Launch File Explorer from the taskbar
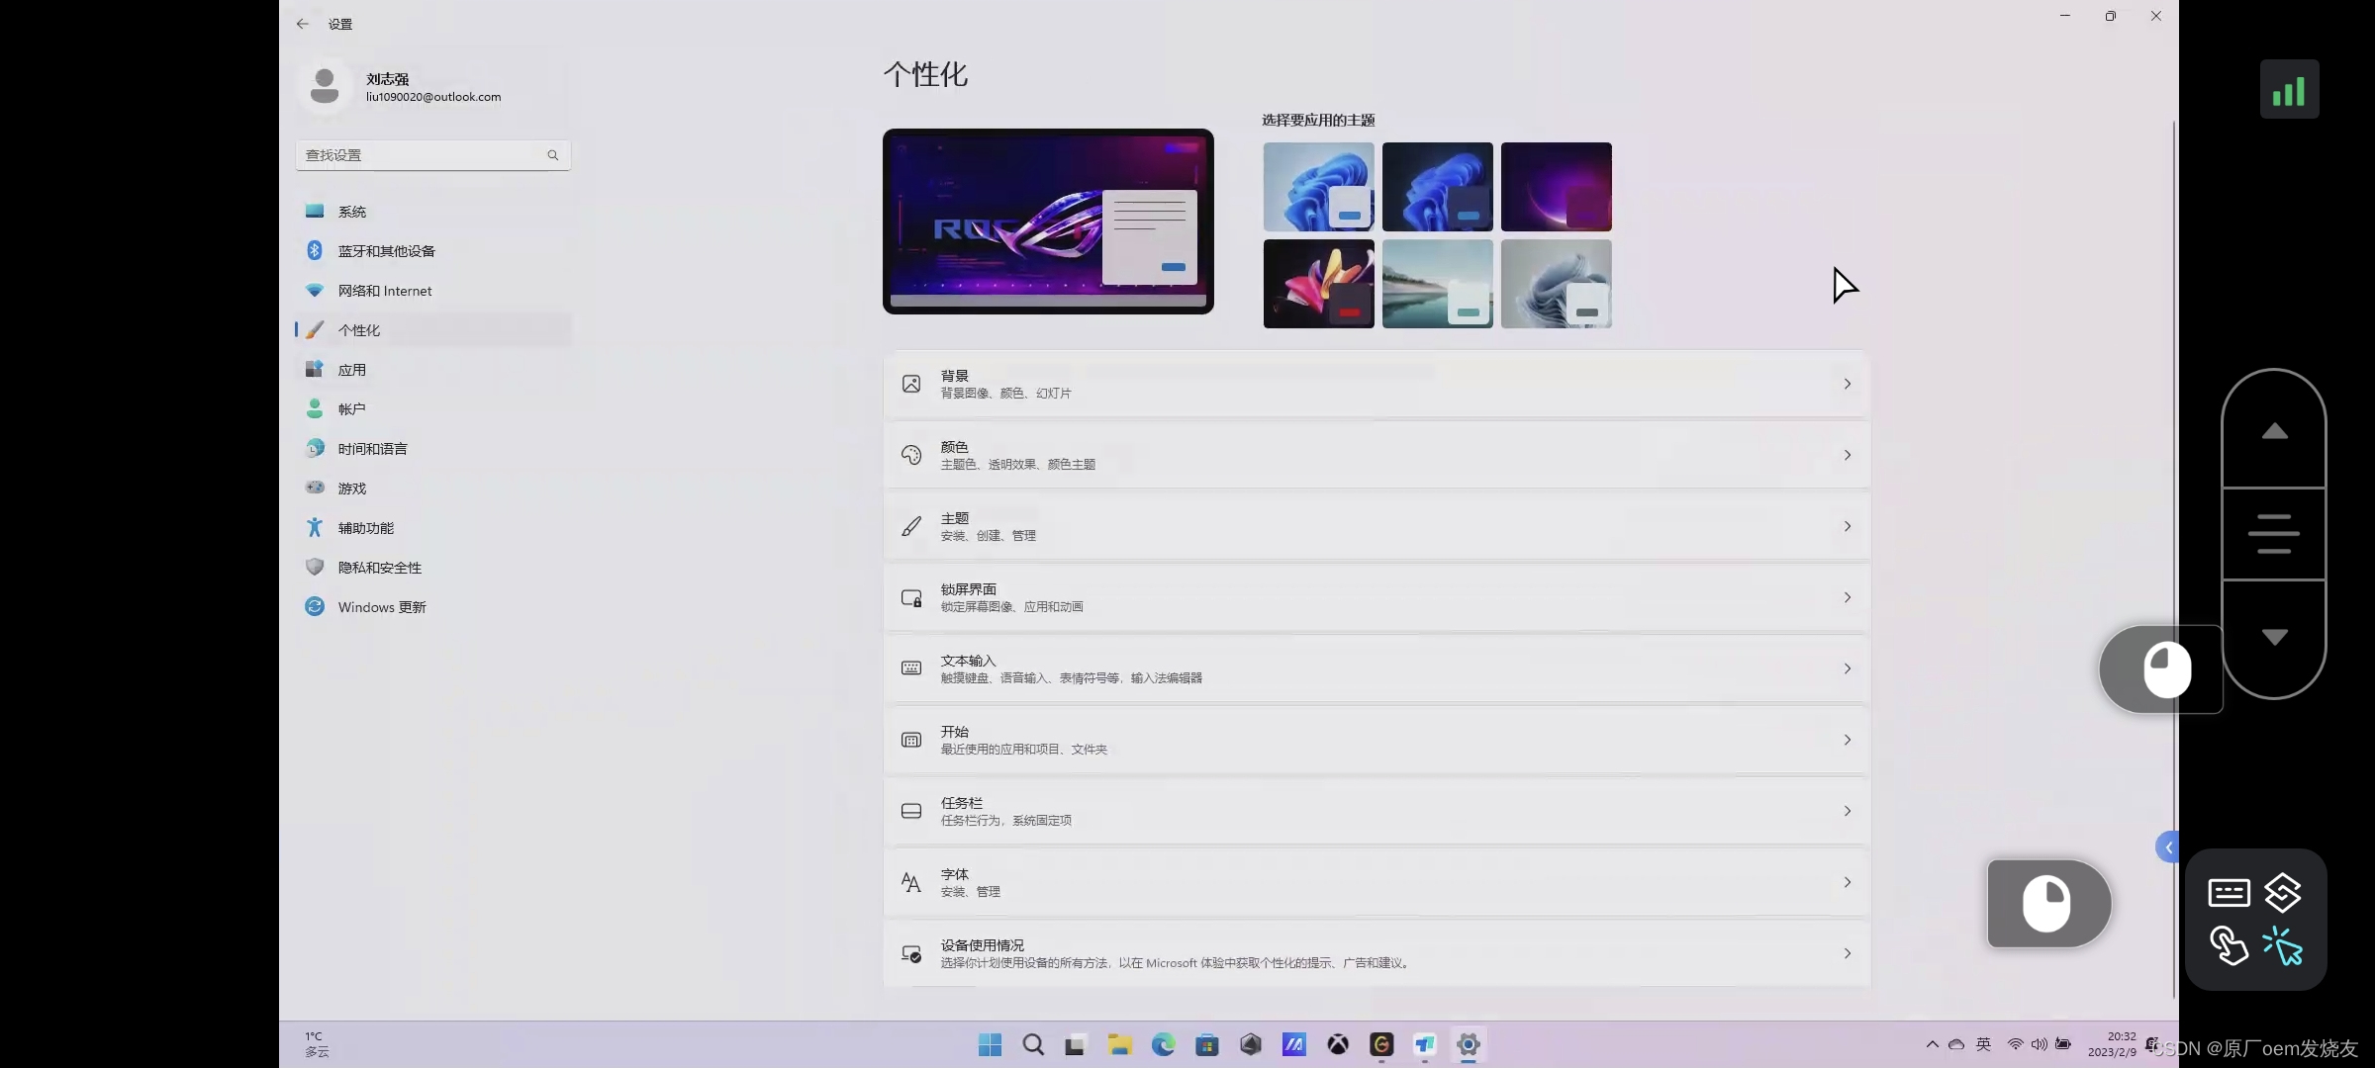Screen dimensions: 2375x1068 point(1119,1044)
